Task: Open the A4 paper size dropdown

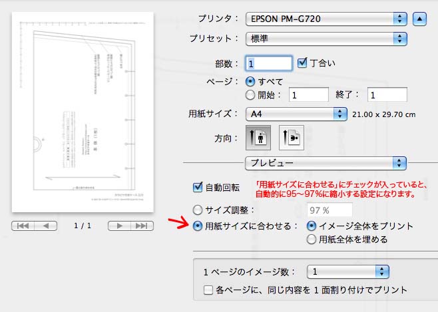Action: click(x=296, y=114)
